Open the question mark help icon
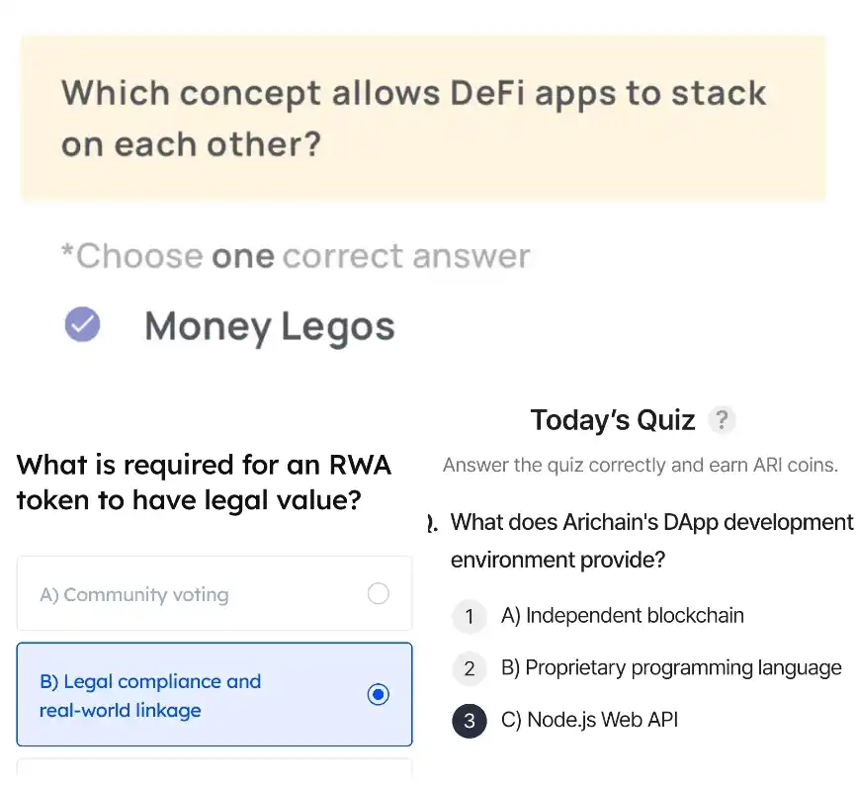 coord(722,420)
